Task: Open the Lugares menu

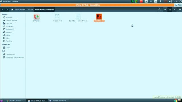Action: (x=15, y=1)
